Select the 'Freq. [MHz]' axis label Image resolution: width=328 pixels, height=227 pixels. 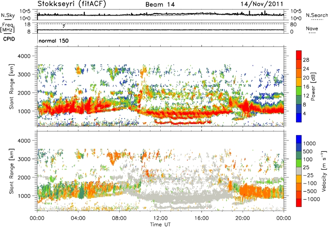click(8, 27)
